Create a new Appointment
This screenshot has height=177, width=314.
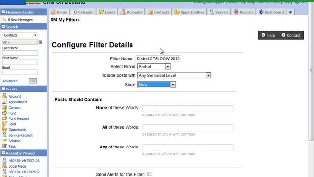click(x=18, y=102)
